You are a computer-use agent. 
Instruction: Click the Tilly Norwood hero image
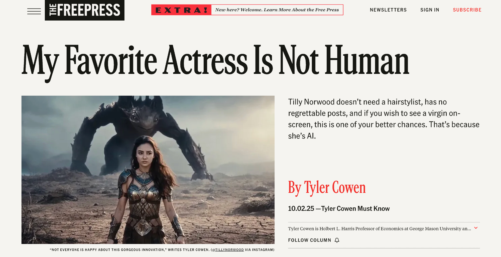tap(148, 170)
